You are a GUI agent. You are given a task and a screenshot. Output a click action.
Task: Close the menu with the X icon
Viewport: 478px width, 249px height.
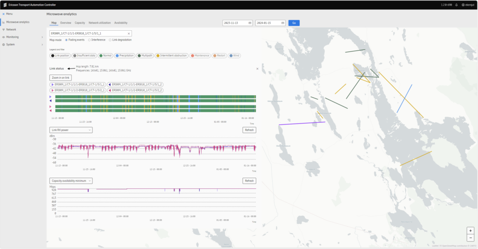3,14
